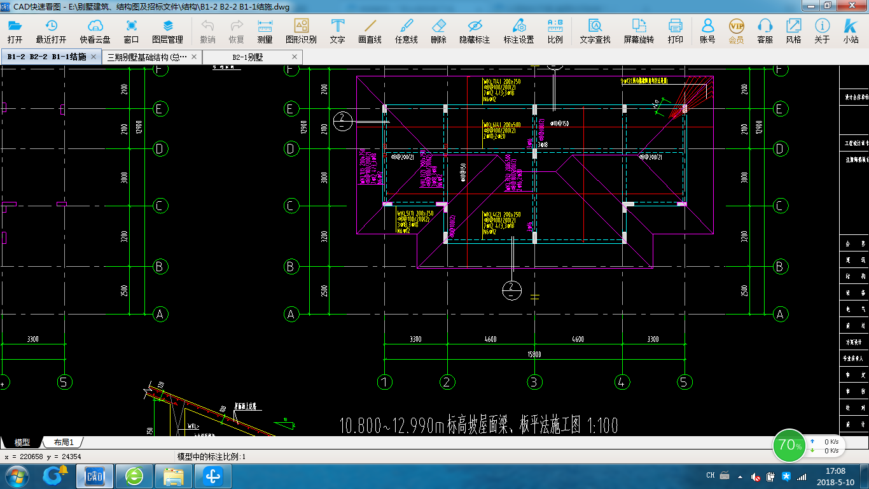Click the section marker 2 near axis B

coord(512,290)
